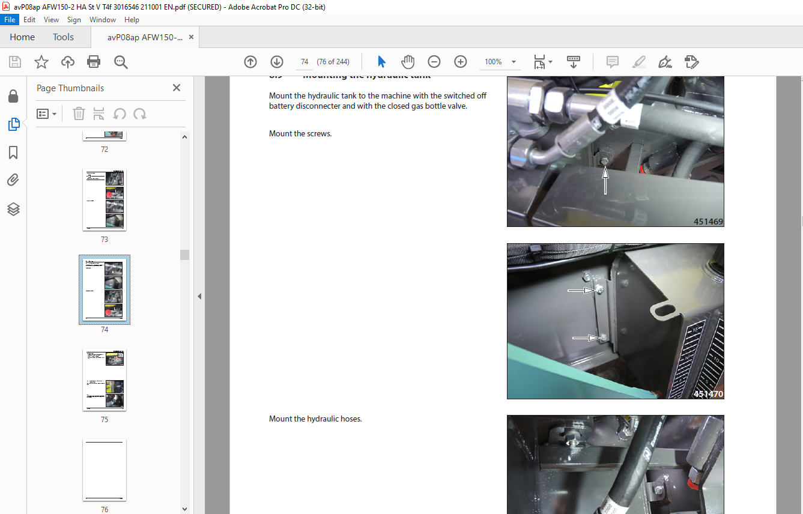Select the arrow selection tool
Screen dimensions: 803x514
coord(381,62)
